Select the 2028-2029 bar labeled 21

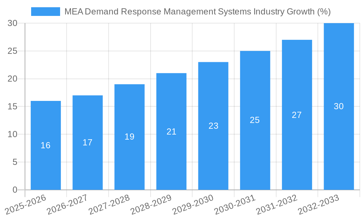point(171,132)
